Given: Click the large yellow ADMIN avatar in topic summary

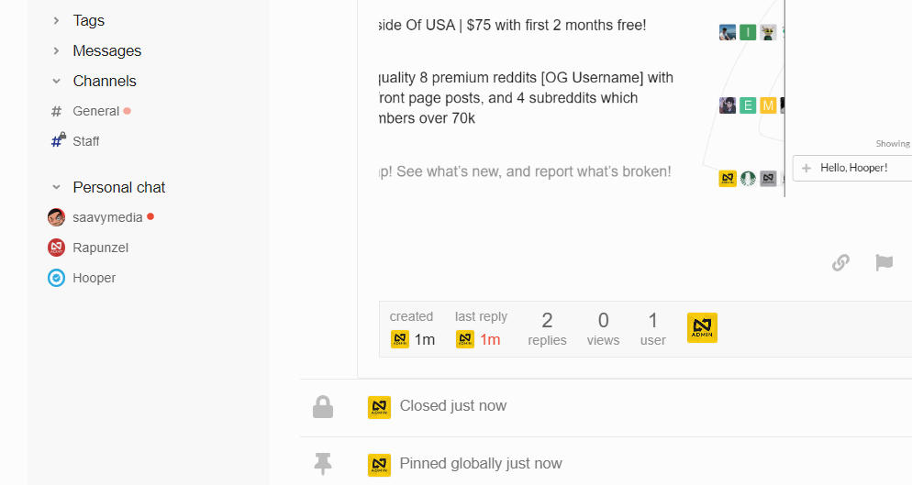Looking at the screenshot, I should tap(702, 328).
